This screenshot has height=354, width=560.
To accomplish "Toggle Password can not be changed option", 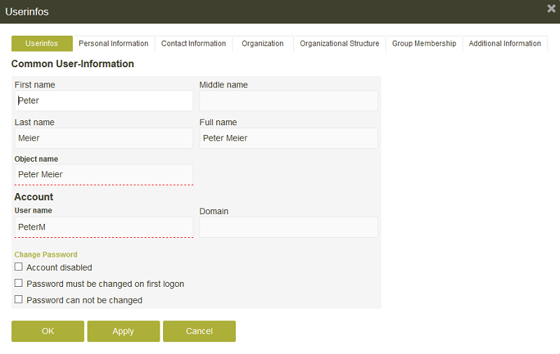I will click(x=19, y=299).
